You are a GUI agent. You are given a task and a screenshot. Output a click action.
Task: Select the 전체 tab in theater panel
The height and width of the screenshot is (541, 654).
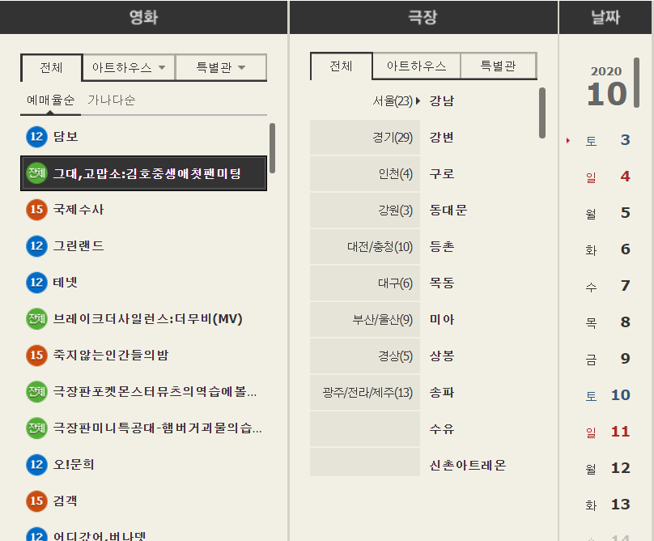342,66
